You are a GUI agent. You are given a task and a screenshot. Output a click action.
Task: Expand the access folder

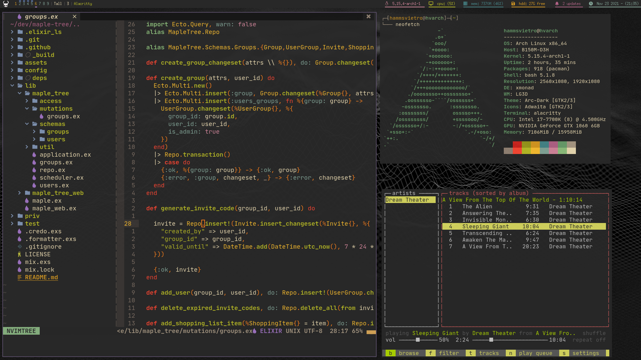tap(27, 101)
